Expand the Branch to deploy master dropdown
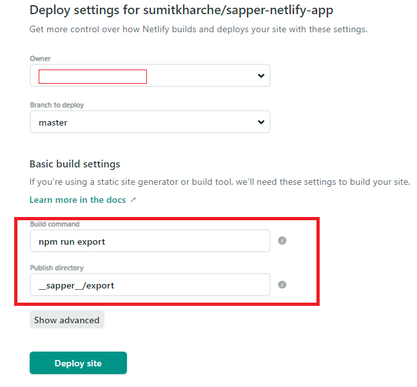The image size is (417, 387). click(x=150, y=122)
